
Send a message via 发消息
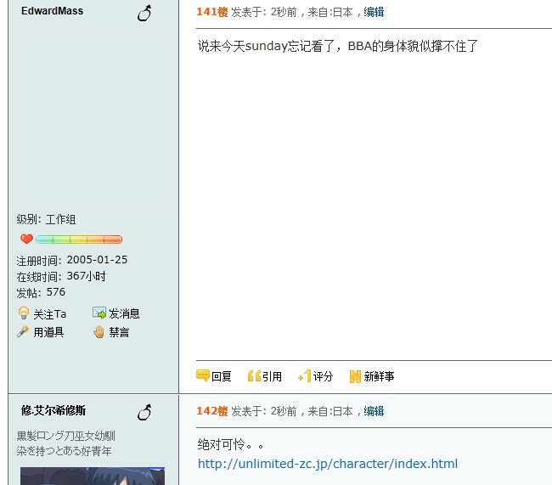click(124, 313)
